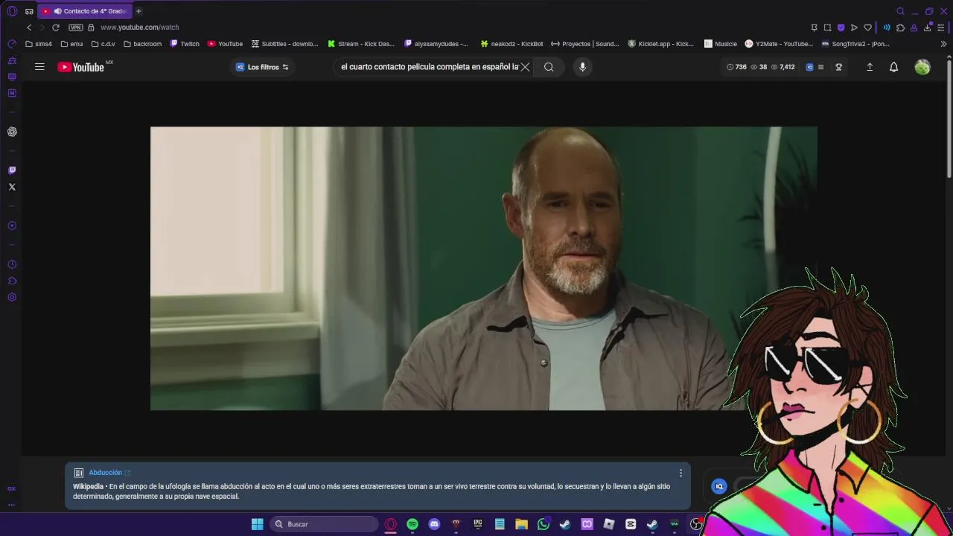Open the info panel three-dot menu

pos(681,473)
